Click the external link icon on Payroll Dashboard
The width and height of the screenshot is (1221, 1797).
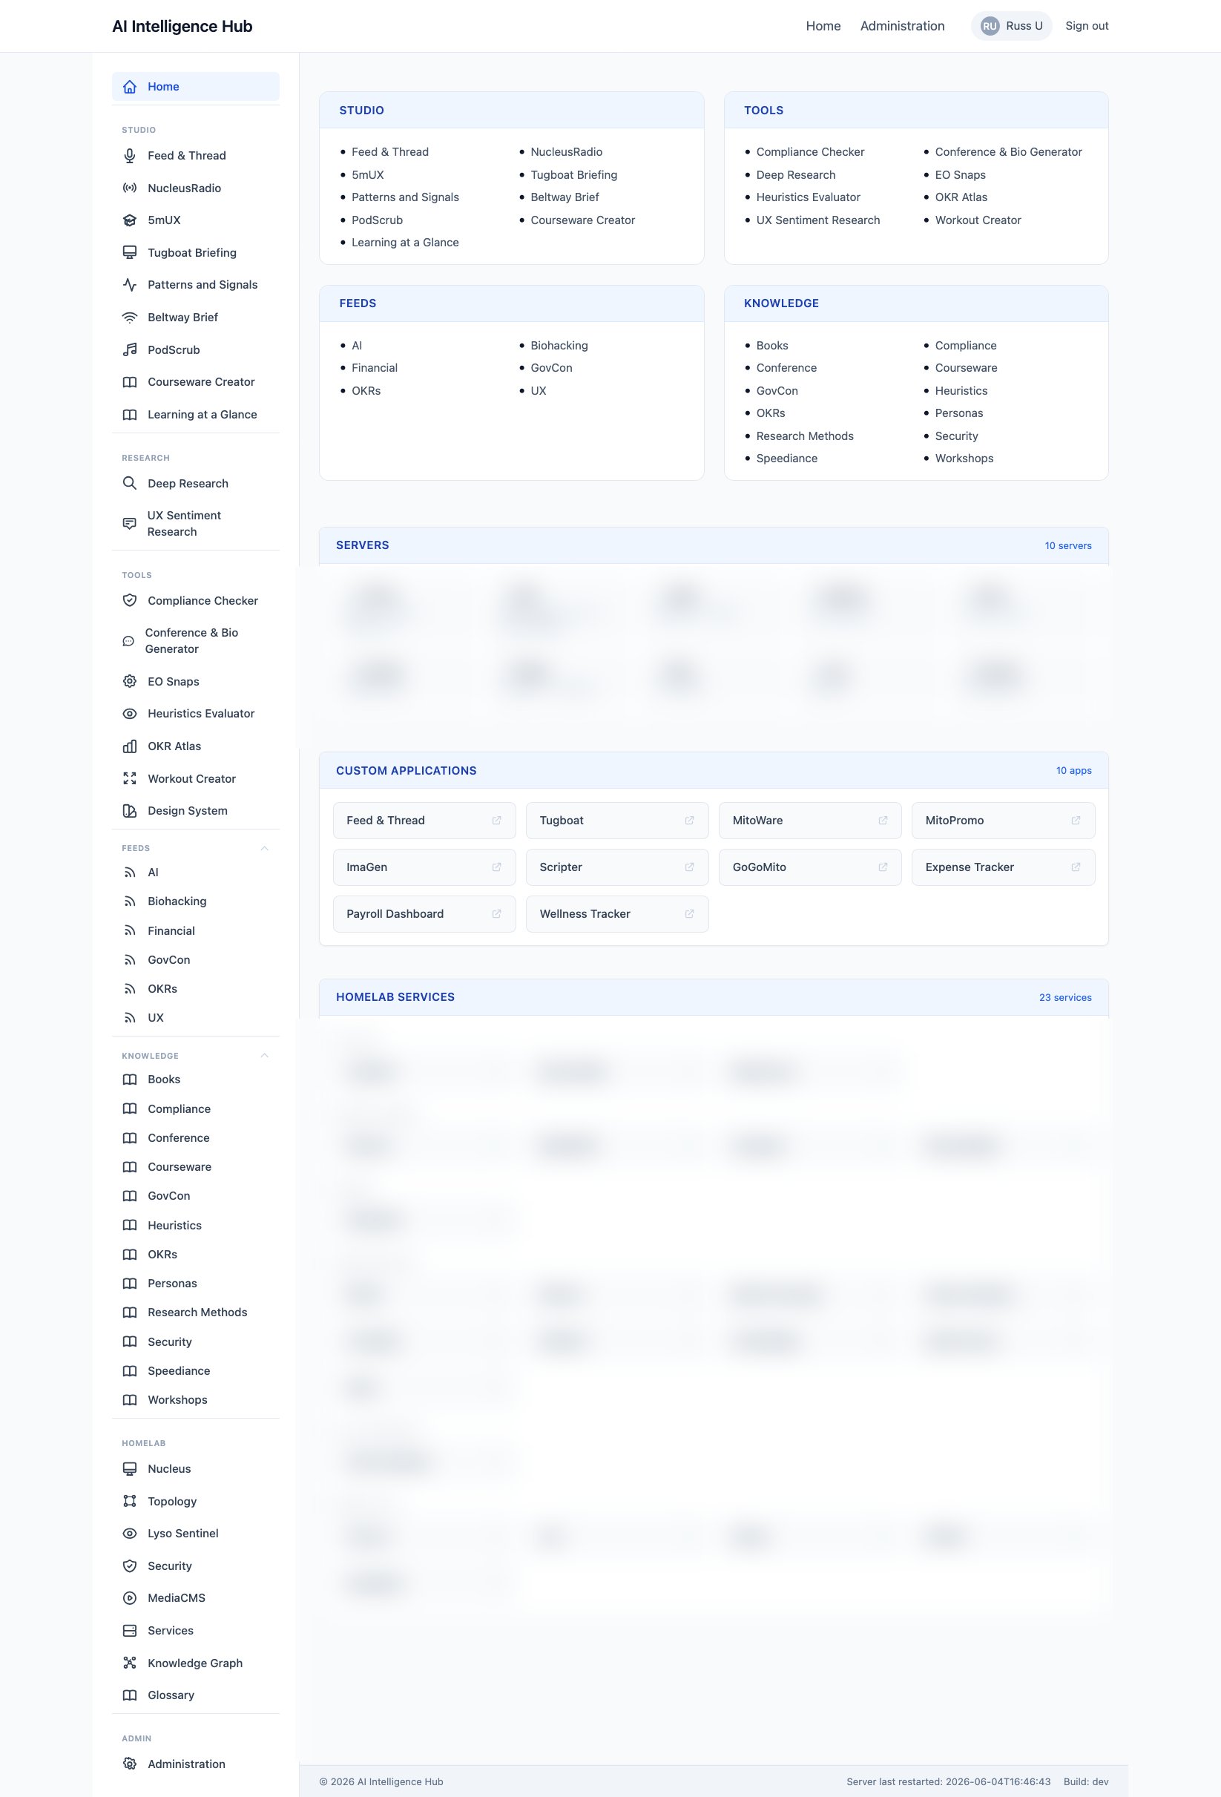click(x=496, y=914)
